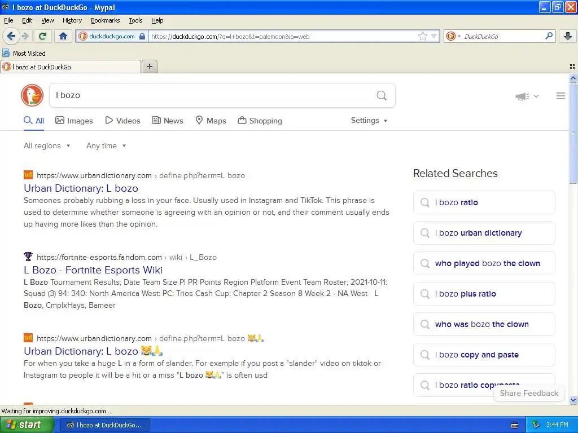Switch to the Images search tab
Screen dimensions: 578x433
(74, 121)
